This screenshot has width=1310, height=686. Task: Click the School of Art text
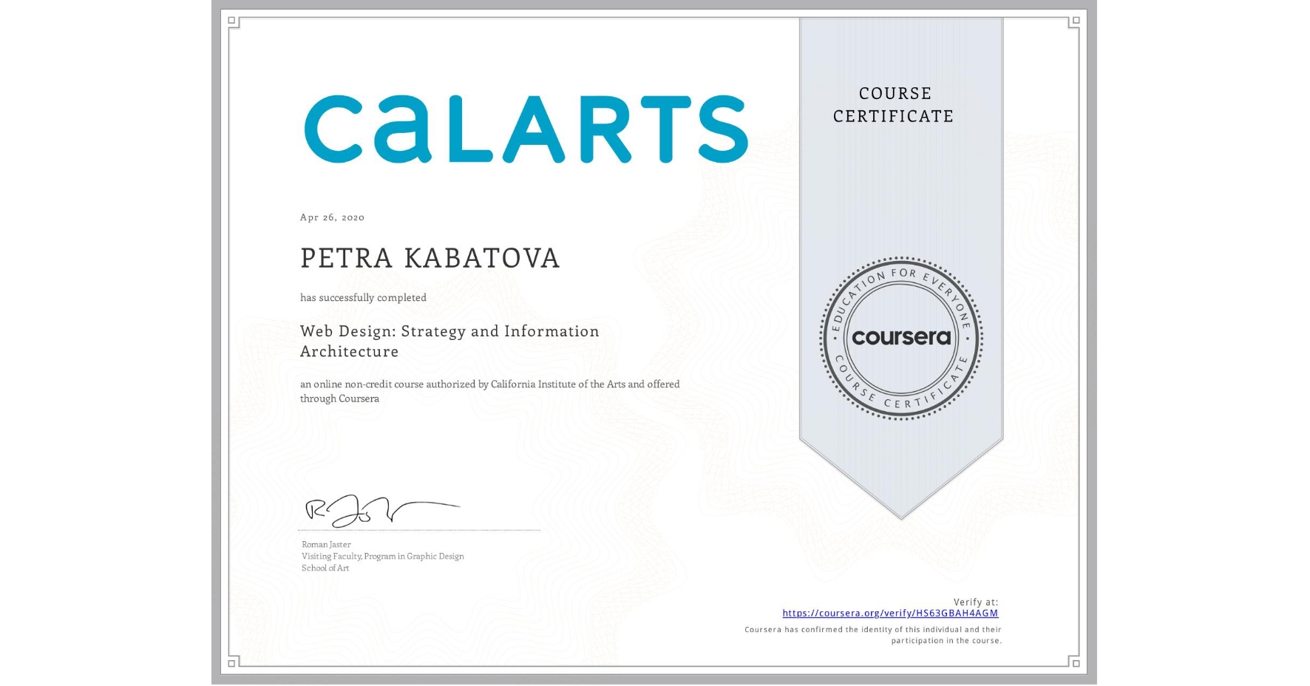click(325, 568)
